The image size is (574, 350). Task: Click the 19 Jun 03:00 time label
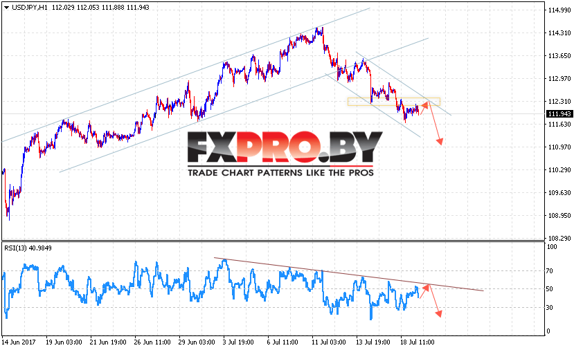click(x=64, y=342)
